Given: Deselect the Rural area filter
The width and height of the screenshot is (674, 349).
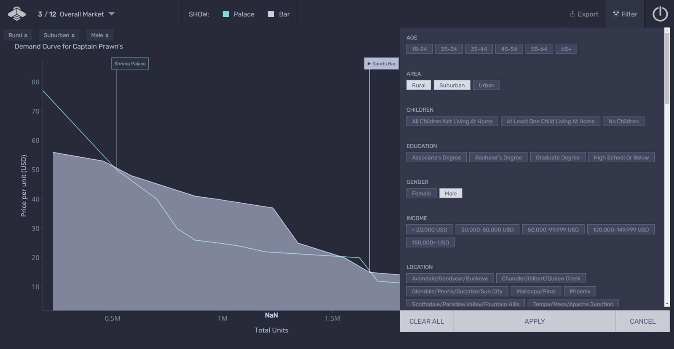Looking at the screenshot, I should click(419, 85).
